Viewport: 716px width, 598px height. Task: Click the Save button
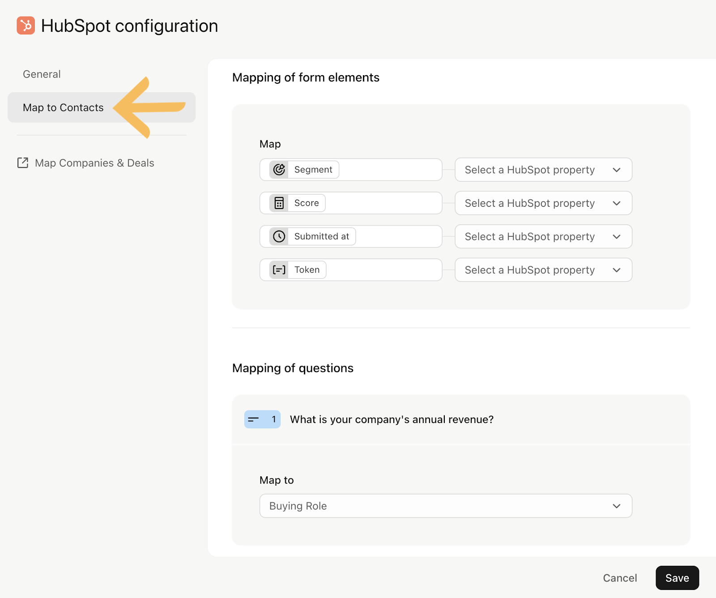click(677, 578)
